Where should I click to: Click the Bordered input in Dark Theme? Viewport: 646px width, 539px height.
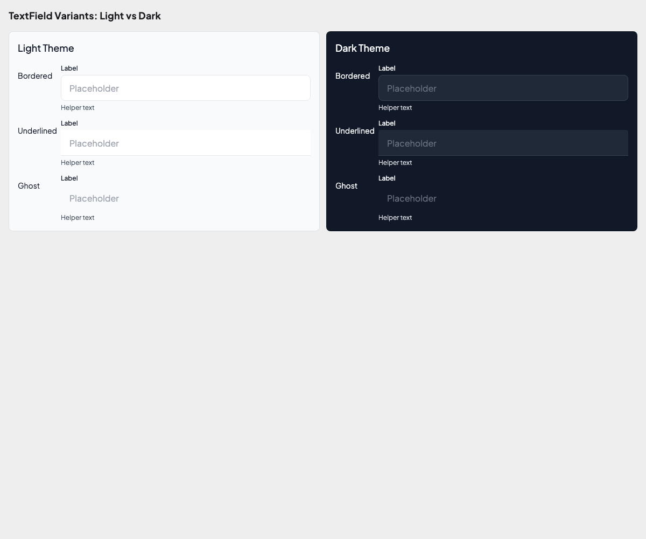click(503, 88)
